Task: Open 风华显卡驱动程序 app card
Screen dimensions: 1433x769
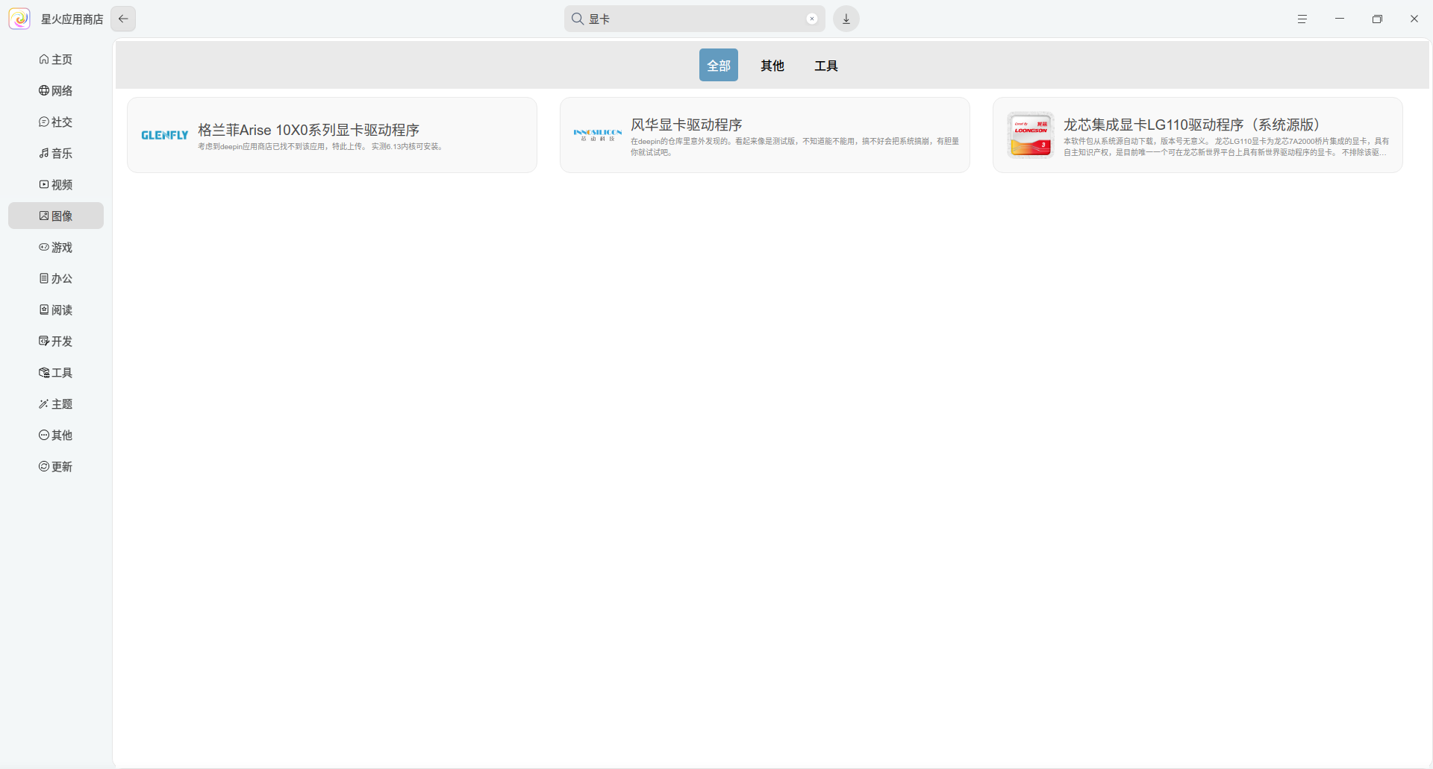Action: [x=764, y=135]
